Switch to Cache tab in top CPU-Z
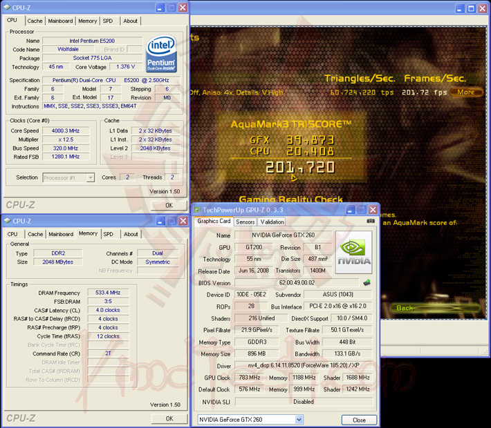The image size is (491, 428). tap(35, 21)
